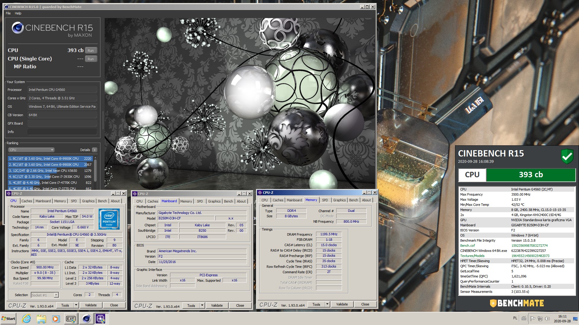Open Mainboard tab in leftmost CPU-Z window
This screenshot has width=579, height=325.
(x=43, y=201)
